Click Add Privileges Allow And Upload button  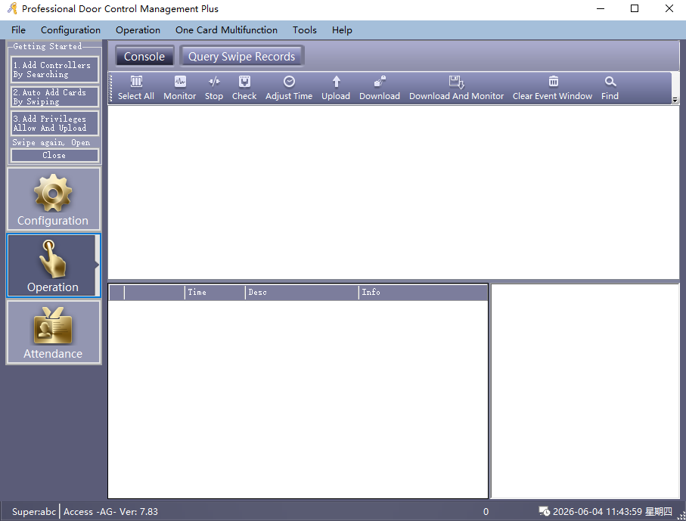point(54,123)
